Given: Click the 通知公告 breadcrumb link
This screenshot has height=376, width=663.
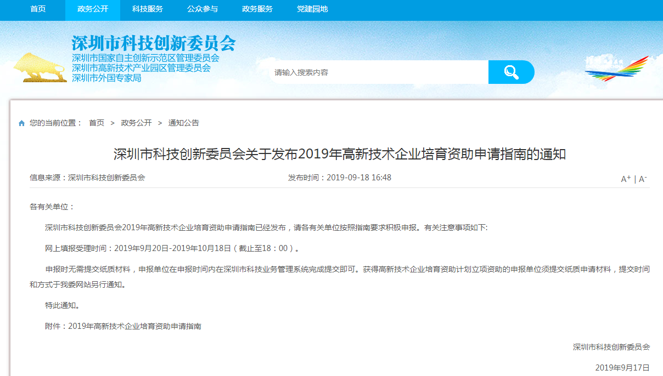Looking at the screenshot, I should coord(184,123).
